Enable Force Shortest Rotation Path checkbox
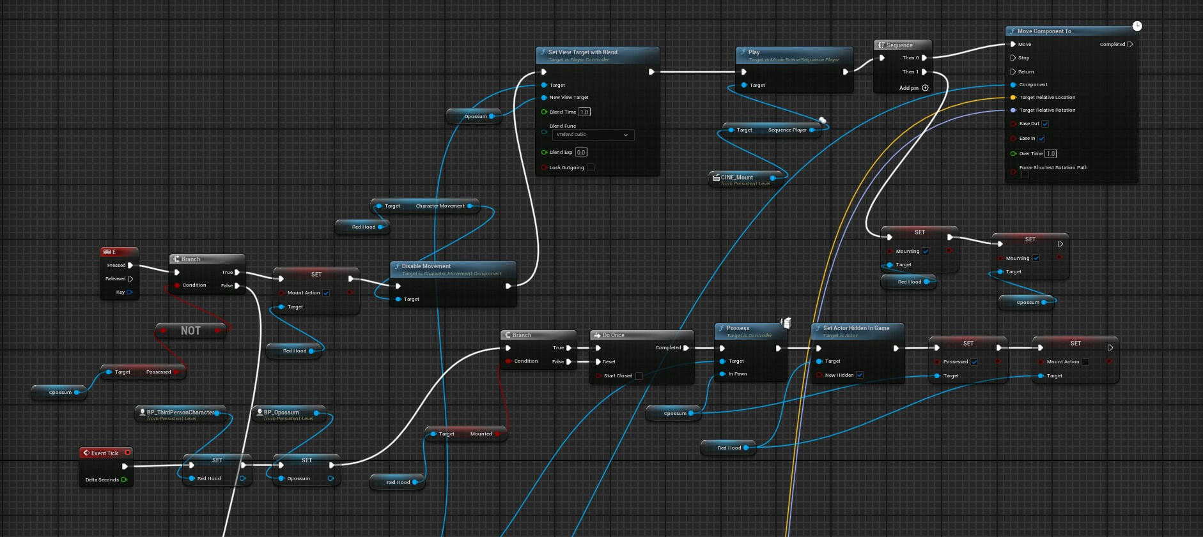1203x537 pixels. 1025,175
